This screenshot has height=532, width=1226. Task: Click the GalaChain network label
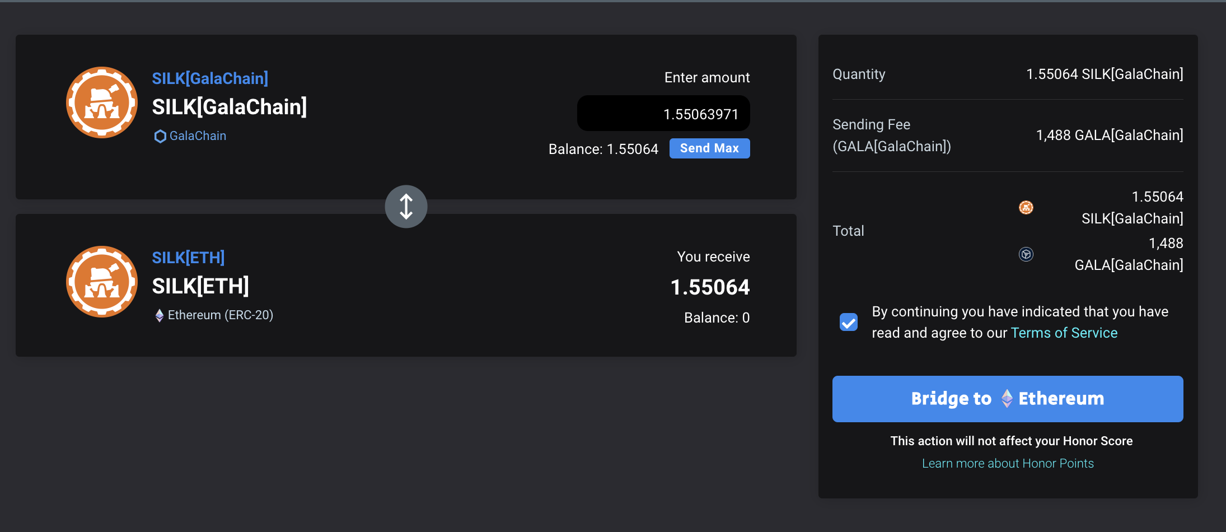pos(198,136)
